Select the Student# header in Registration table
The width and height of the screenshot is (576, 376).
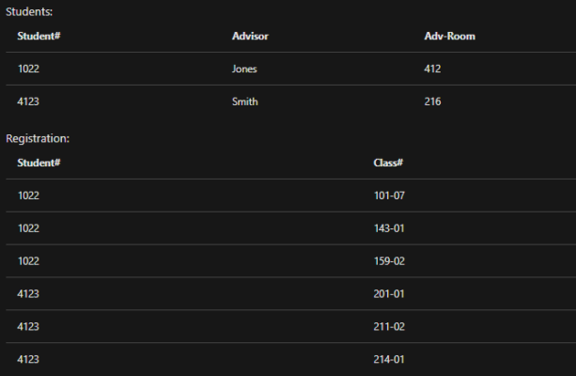tap(39, 163)
